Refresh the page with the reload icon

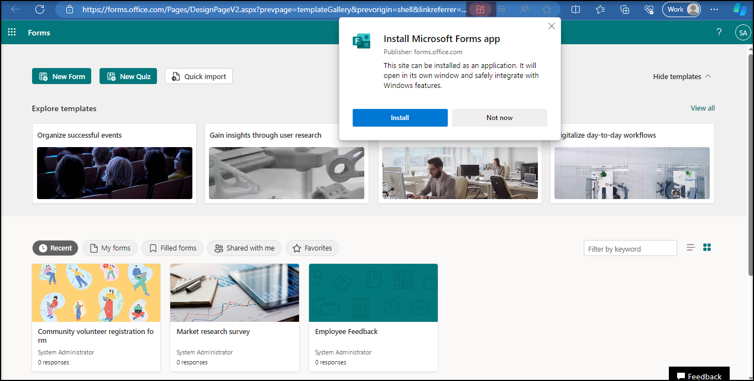(x=40, y=9)
